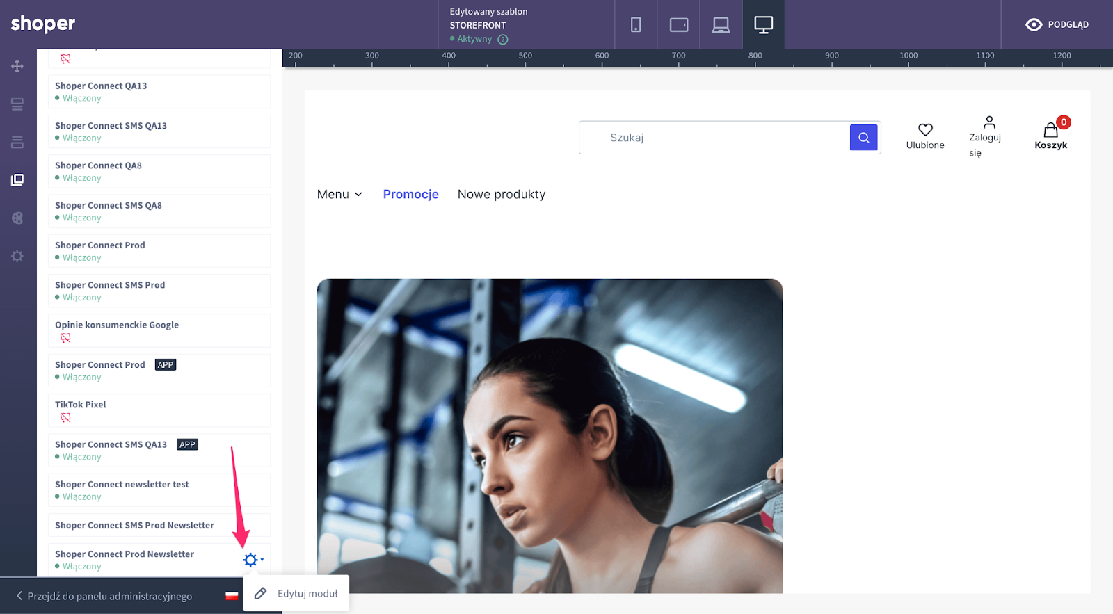Open the Polish flag language selector
1113x614 pixels.
tap(232, 596)
